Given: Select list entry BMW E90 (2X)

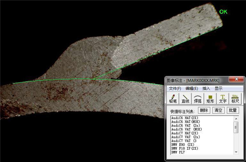Looking at the screenshot, I should point(183,144).
